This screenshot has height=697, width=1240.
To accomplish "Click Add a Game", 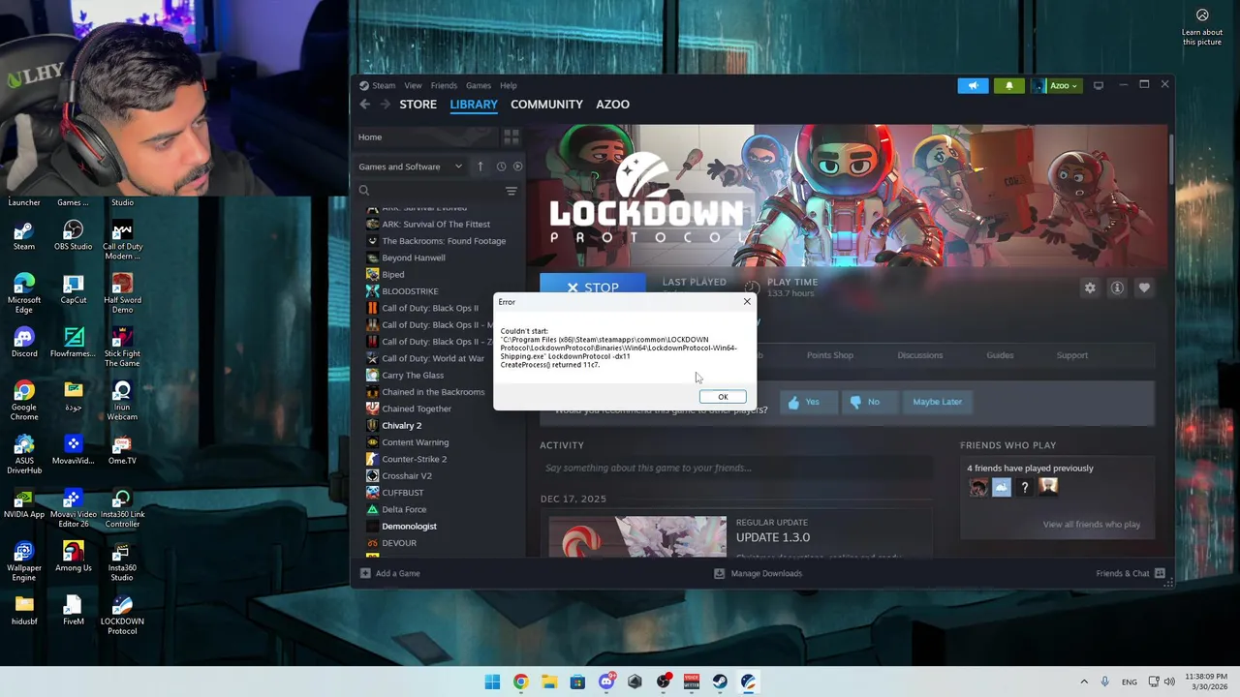I will pyautogui.click(x=390, y=573).
